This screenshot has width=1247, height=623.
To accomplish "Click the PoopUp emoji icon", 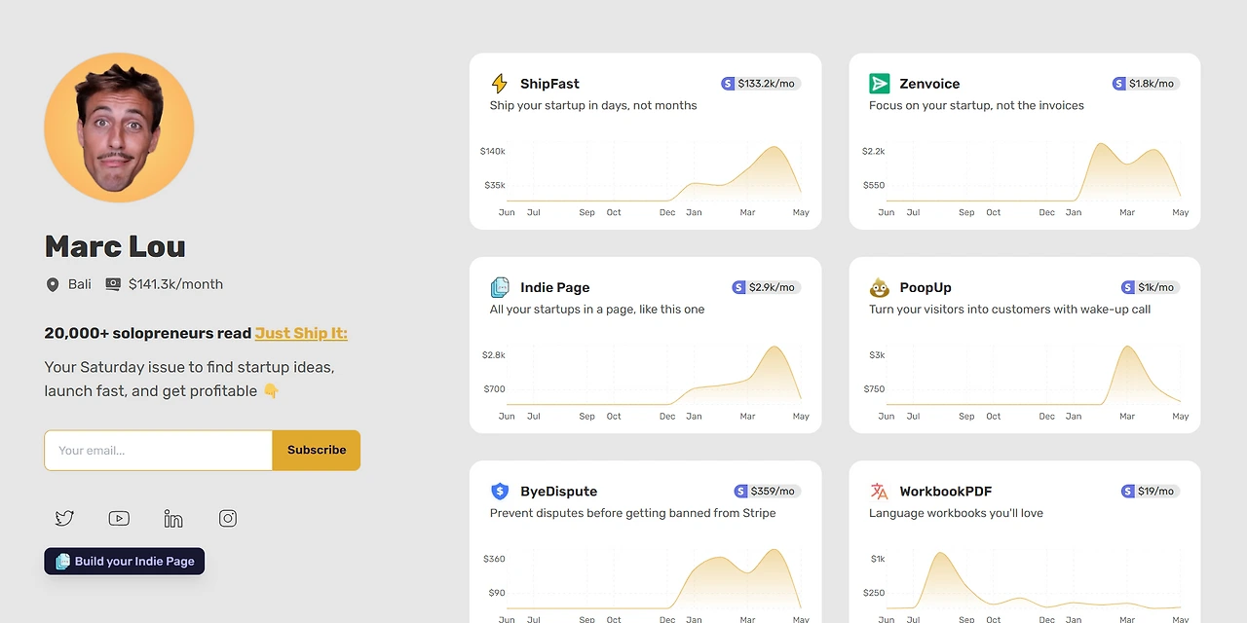I will tap(880, 287).
